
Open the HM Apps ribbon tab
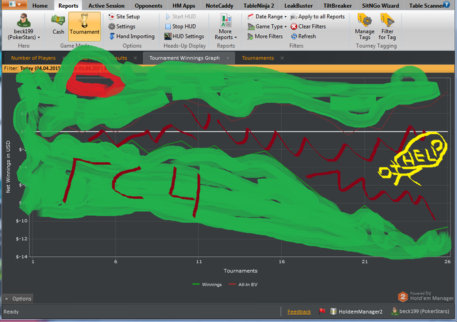(183, 5)
